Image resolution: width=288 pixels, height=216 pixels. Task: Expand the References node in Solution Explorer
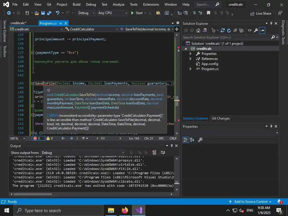click(190, 59)
